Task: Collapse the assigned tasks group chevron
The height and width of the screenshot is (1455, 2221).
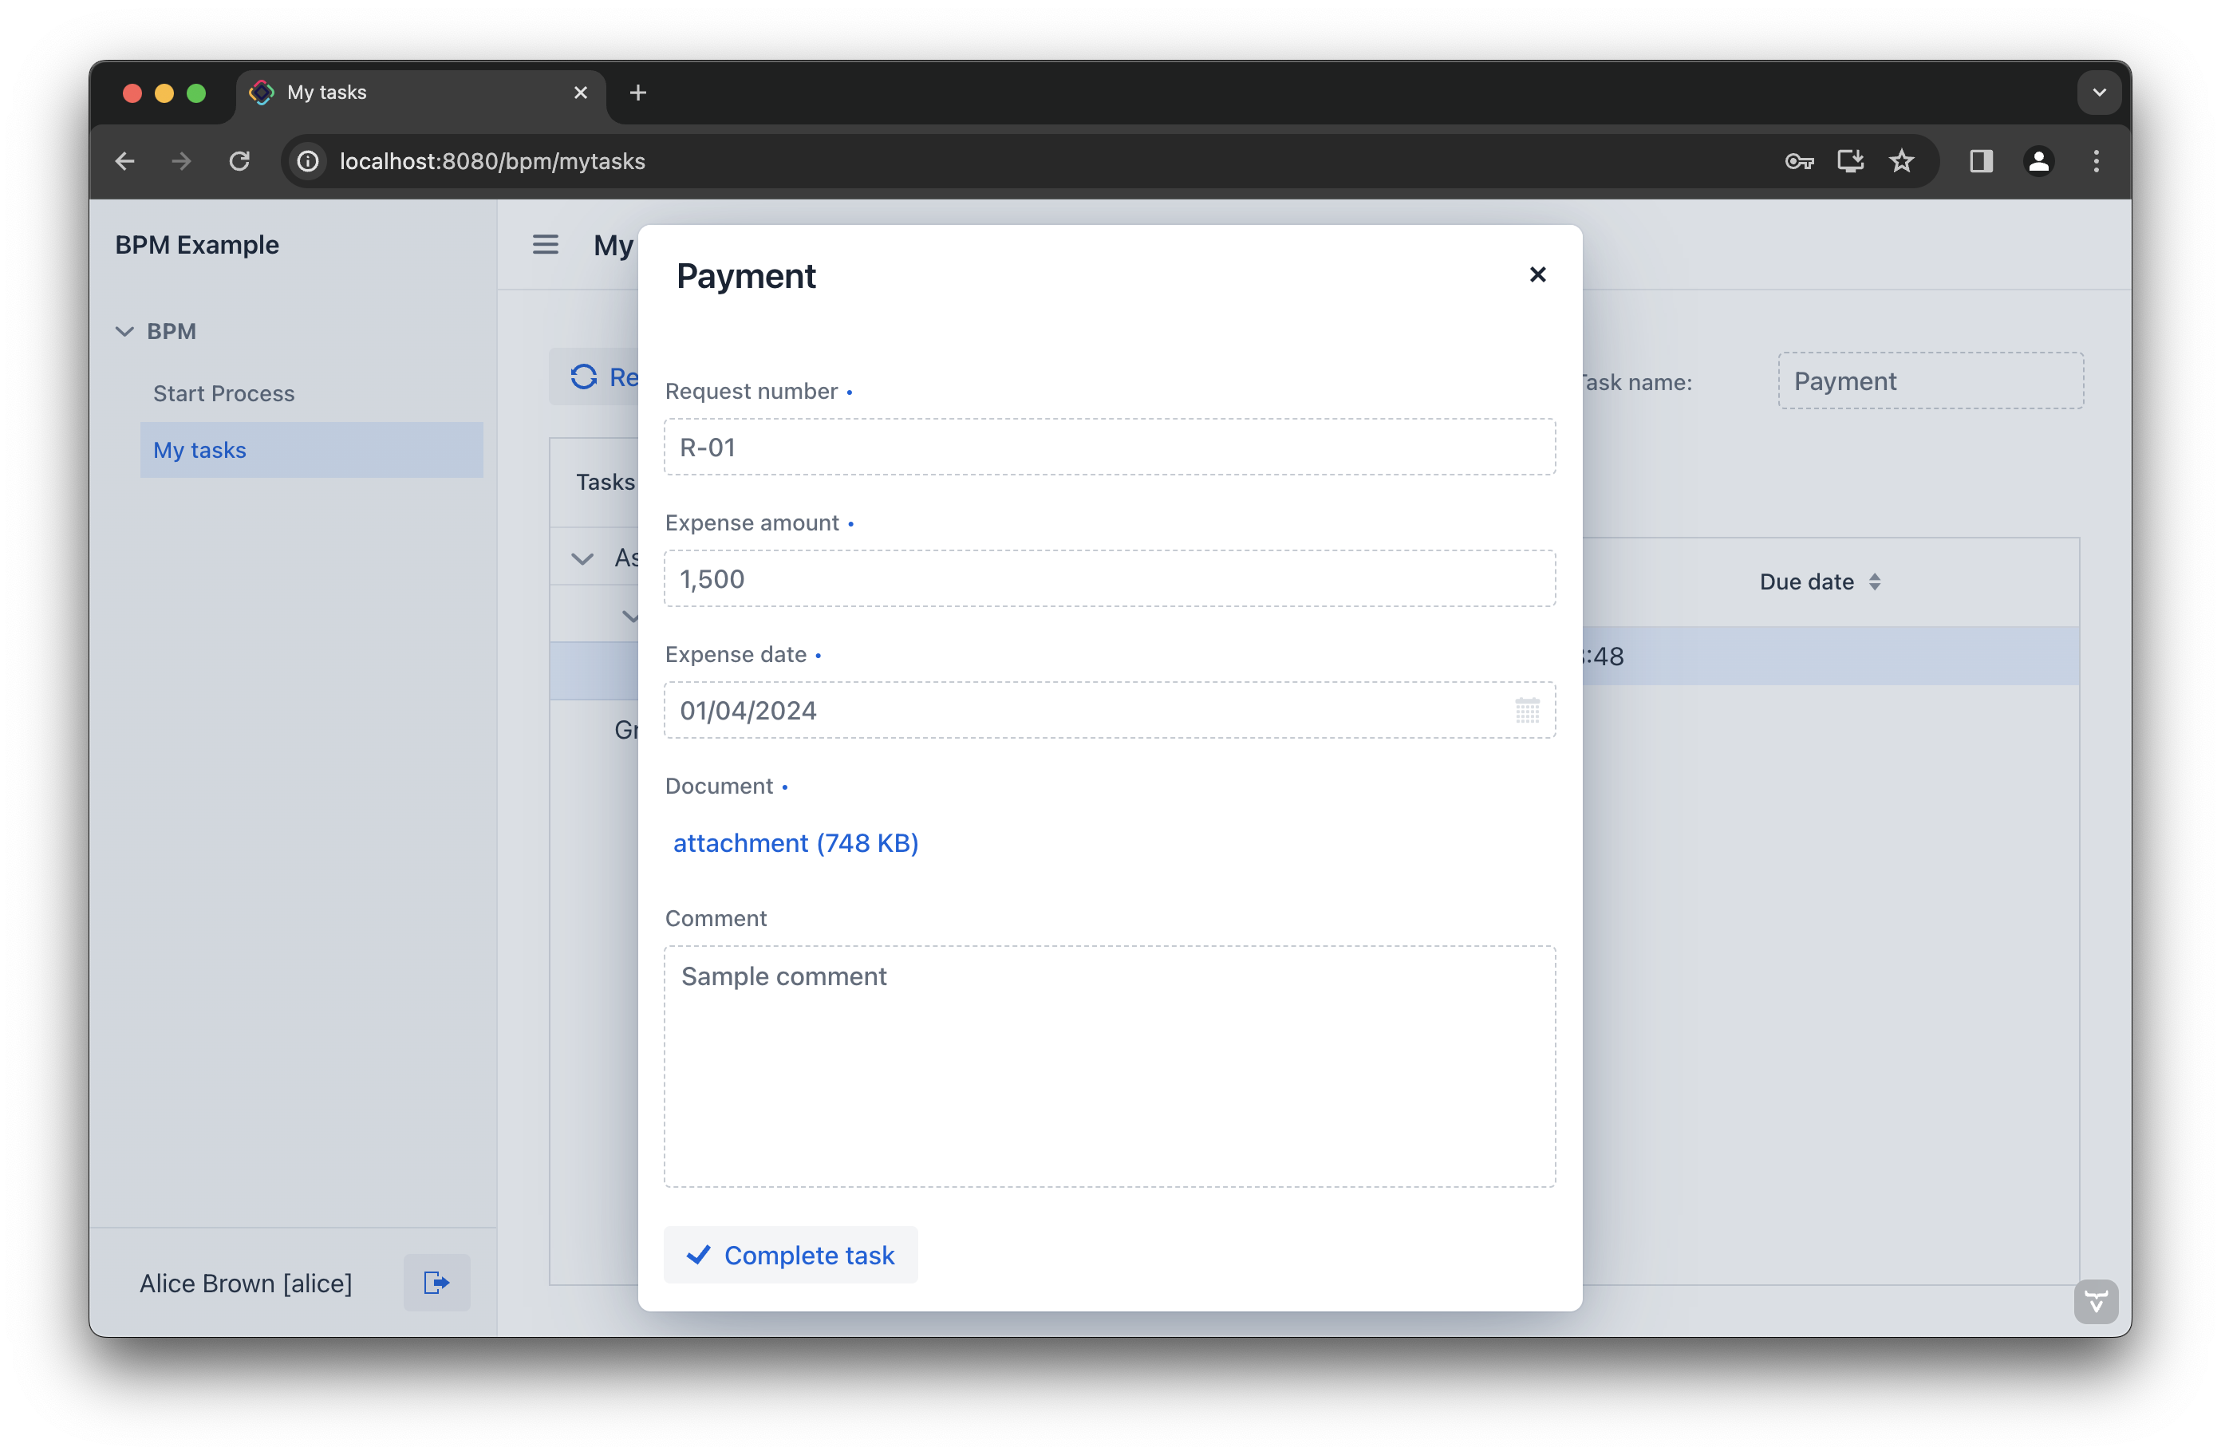Action: click(x=582, y=559)
